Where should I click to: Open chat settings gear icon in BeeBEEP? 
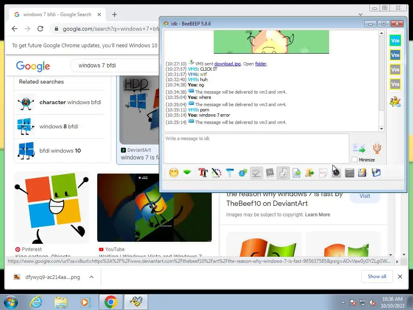click(243, 173)
